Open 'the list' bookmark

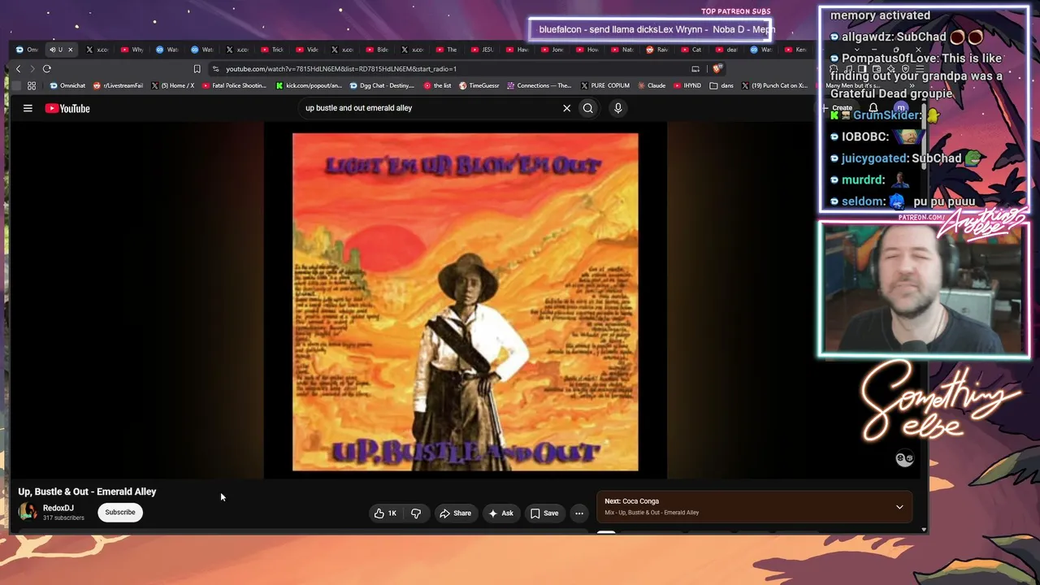(437, 85)
